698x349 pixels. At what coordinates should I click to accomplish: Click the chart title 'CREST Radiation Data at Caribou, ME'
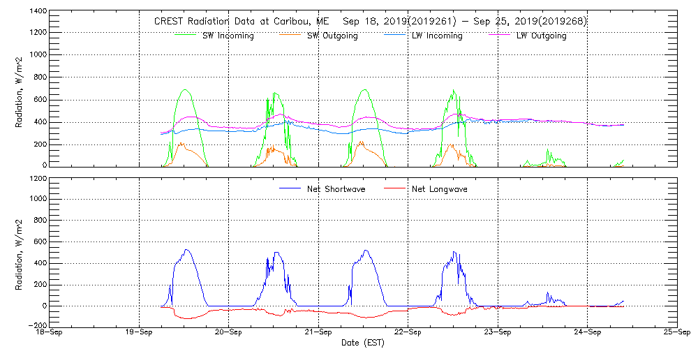point(236,22)
